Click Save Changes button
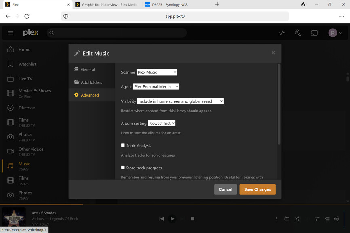 (257, 189)
